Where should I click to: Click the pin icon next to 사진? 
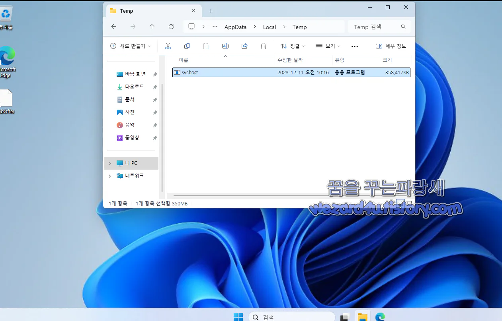coord(155,112)
